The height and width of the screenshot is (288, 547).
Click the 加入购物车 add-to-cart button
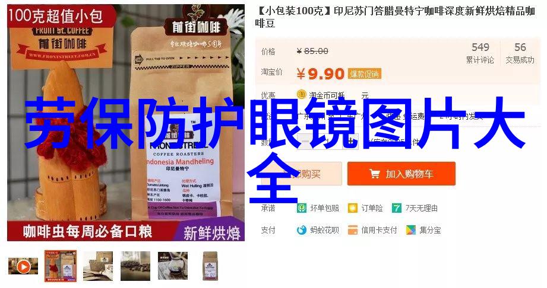coord(401,174)
